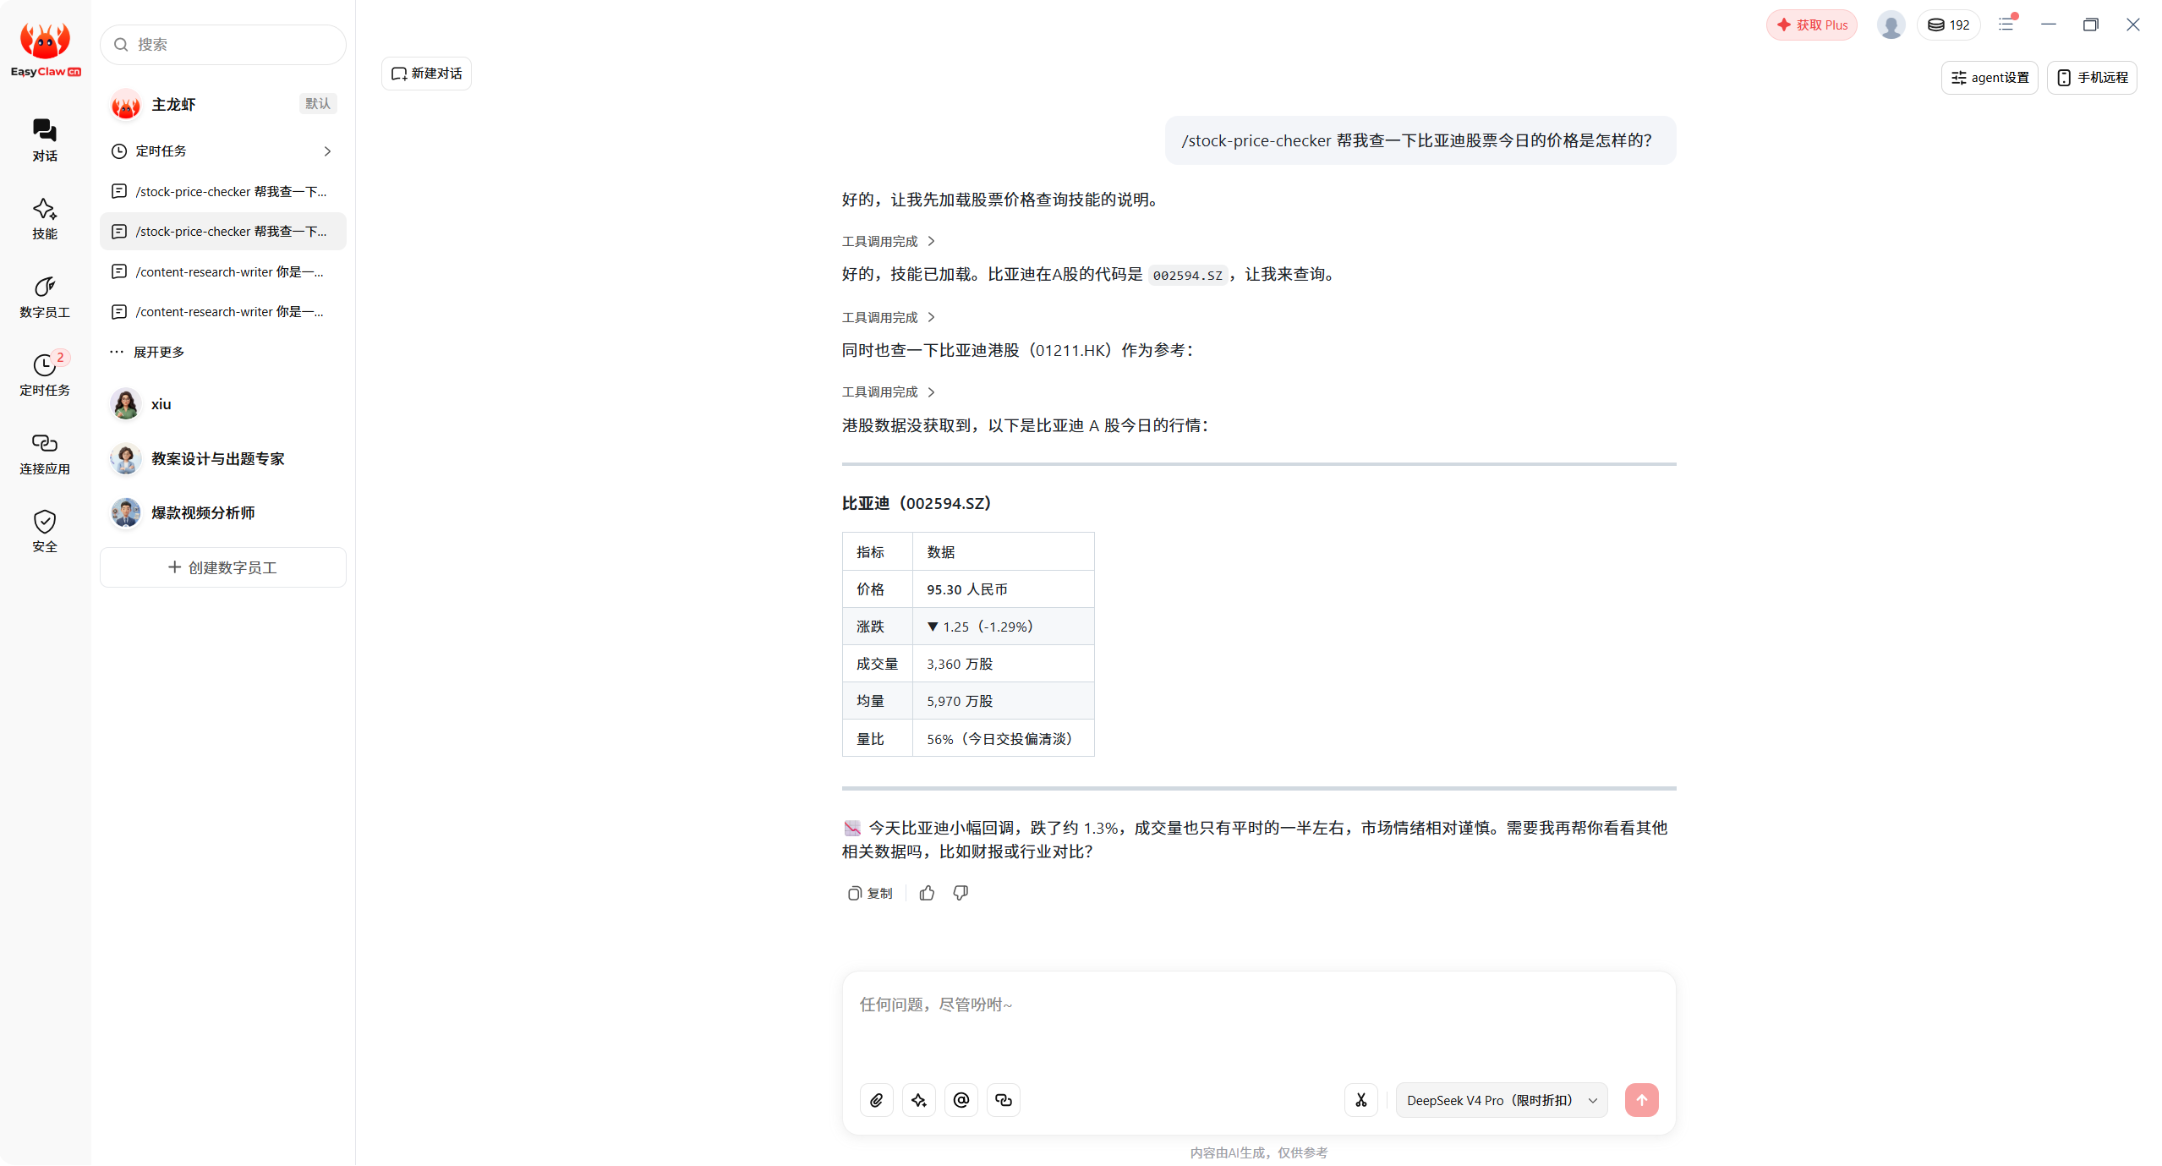Open the 对话 chat section
Screen dimensions: 2162x1166
45,140
